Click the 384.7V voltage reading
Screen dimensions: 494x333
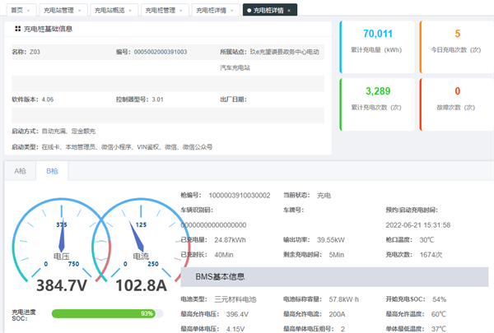[x=62, y=286]
